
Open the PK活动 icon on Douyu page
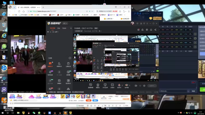[x=12, y=96]
